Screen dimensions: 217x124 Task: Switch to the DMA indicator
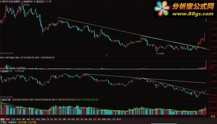click(x=28, y=119)
